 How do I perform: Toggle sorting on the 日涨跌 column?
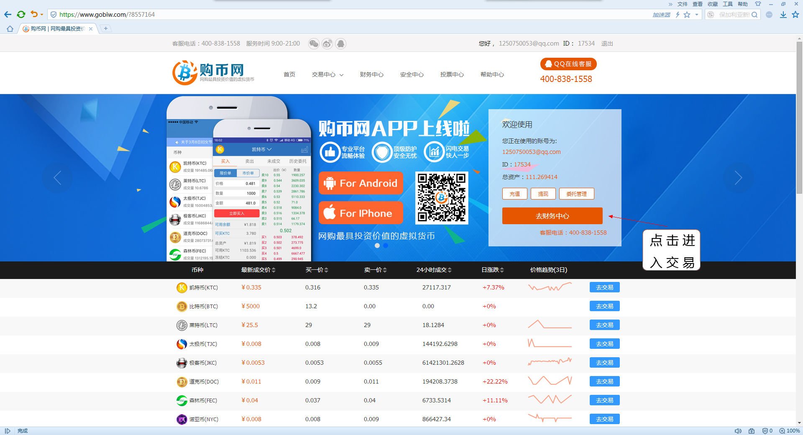(x=503, y=270)
